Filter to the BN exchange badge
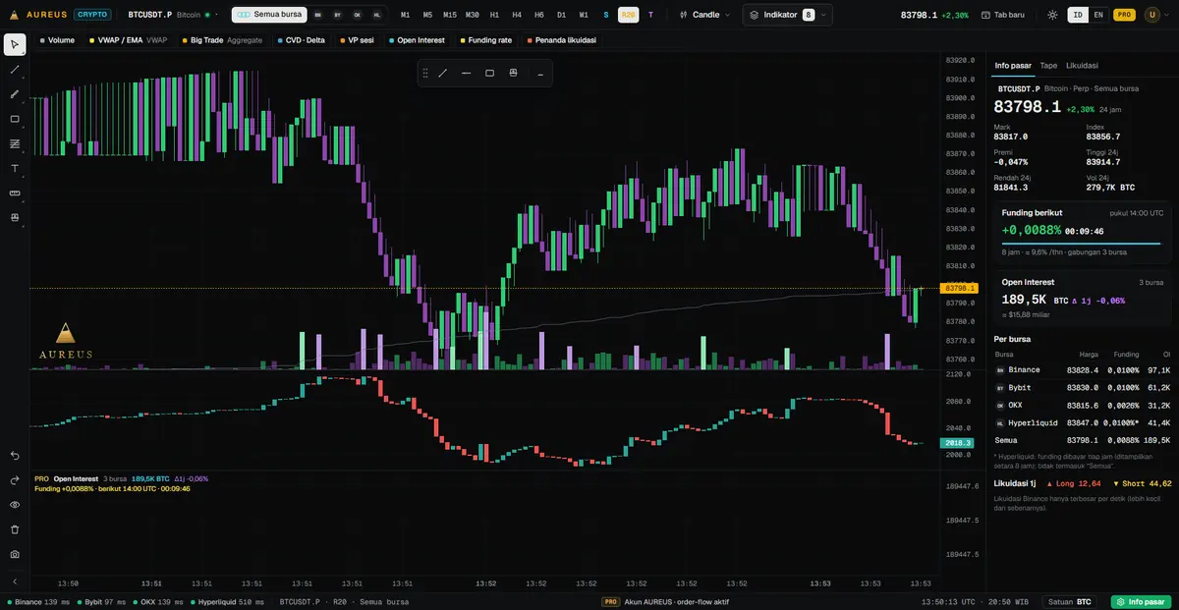The width and height of the screenshot is (1179, 610). tap(318, 15)
